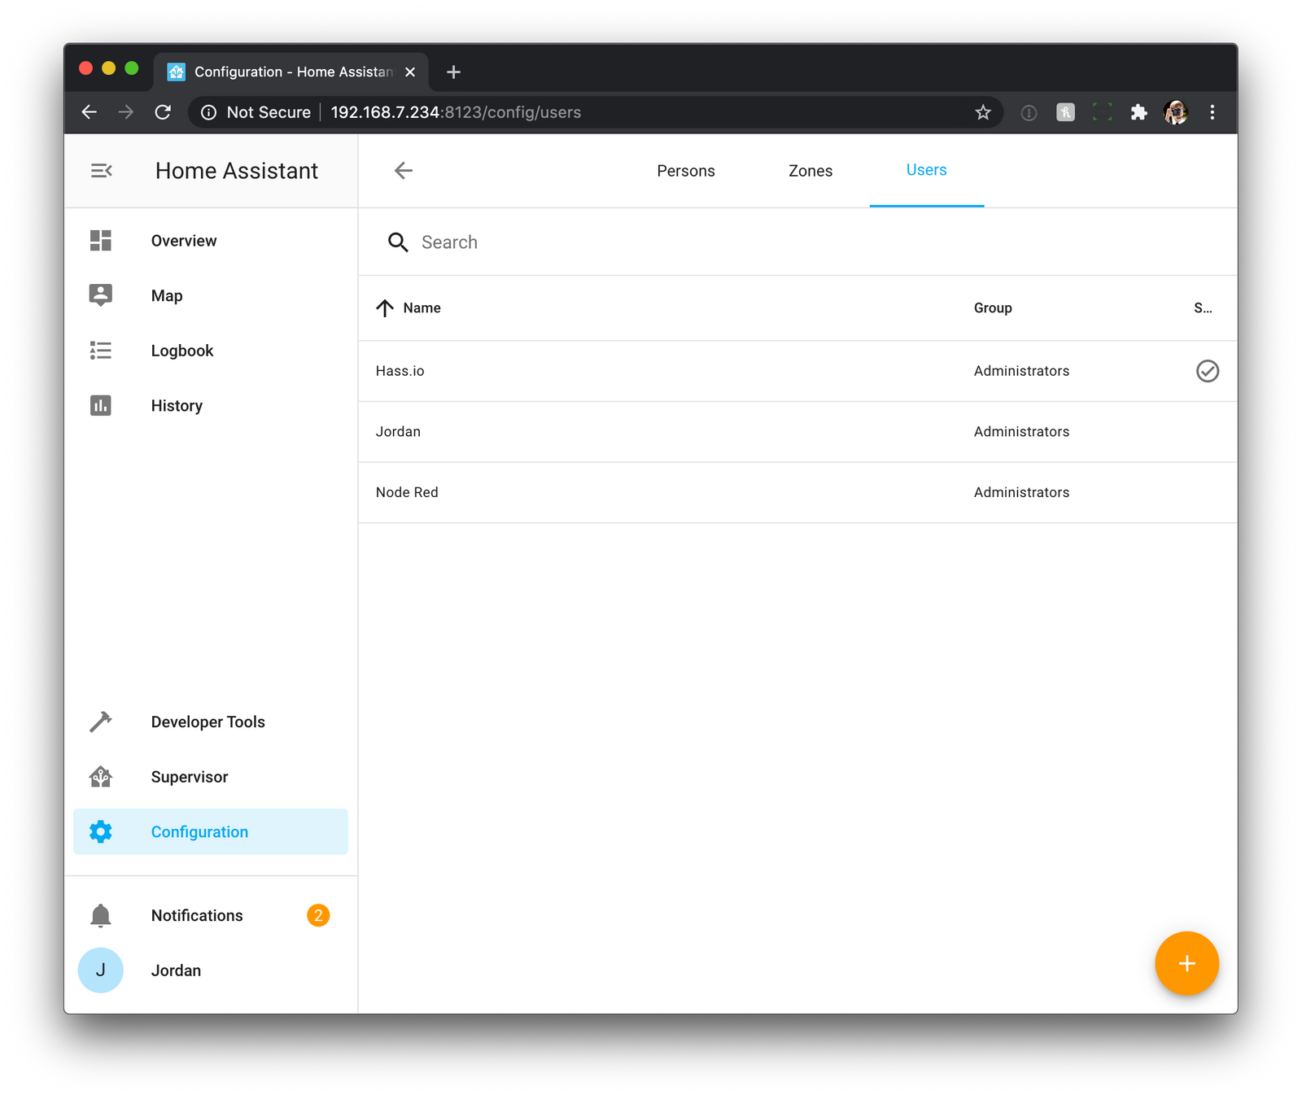Open the browser extensions puzzle menu
The width and height of the screenshot is (1302, 1099).
[1139, 112]
